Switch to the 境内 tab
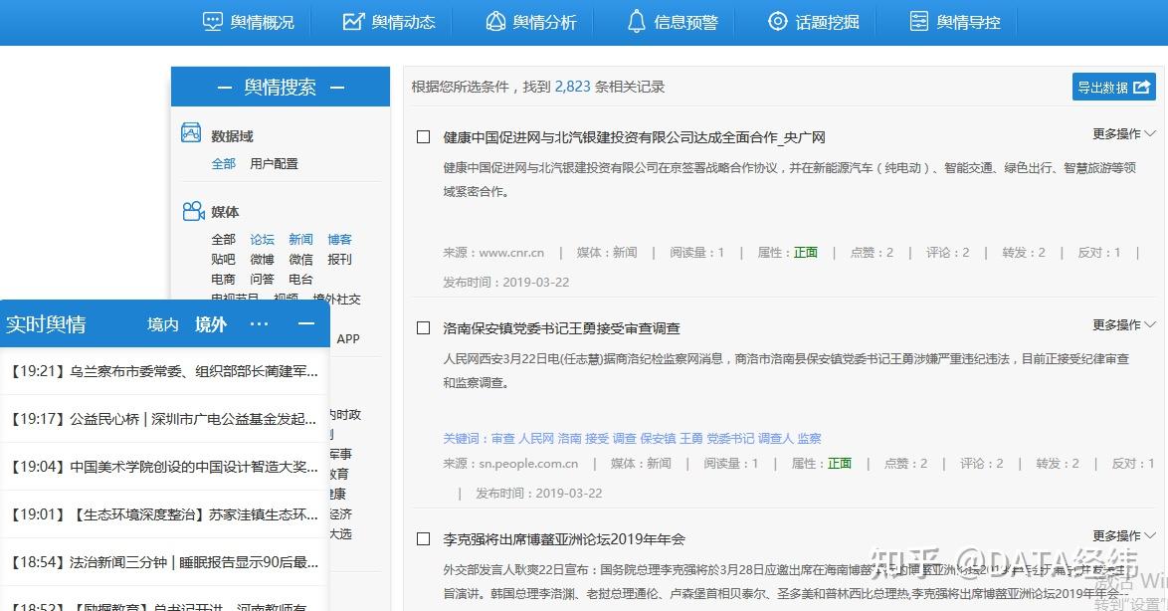Viewport: 1168px width, 611px height. (x=165, y=323)
